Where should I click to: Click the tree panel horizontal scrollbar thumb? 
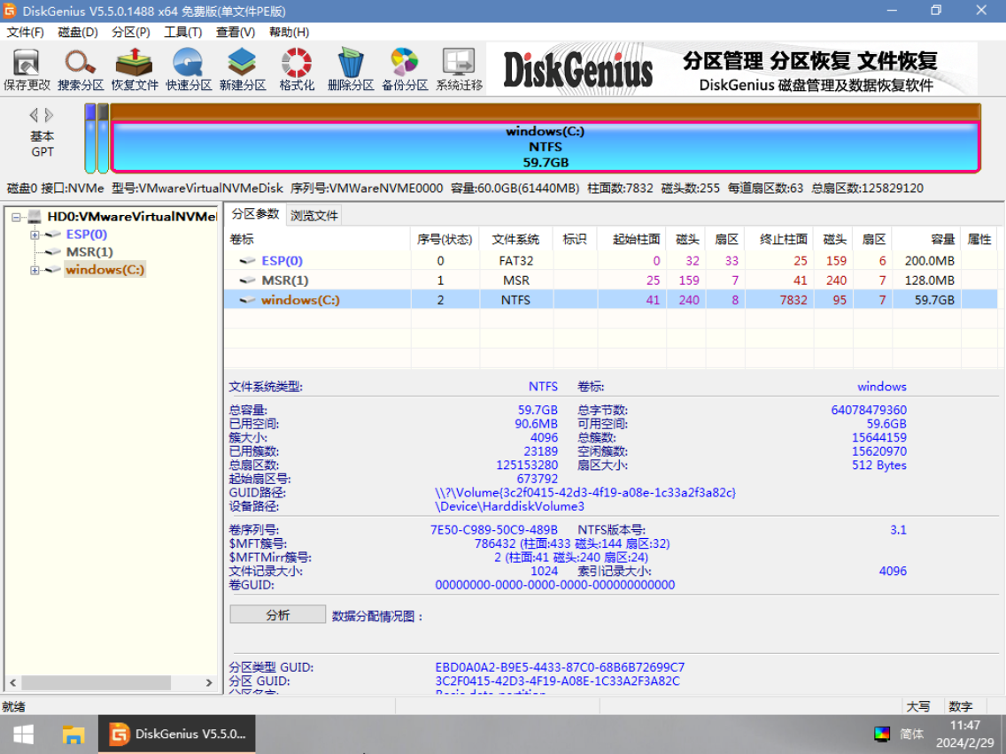97,683
